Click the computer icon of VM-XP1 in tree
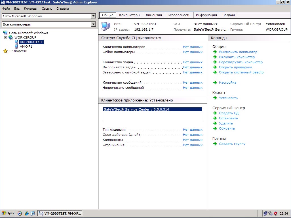 pyautogui.click(x=16, y=46)
